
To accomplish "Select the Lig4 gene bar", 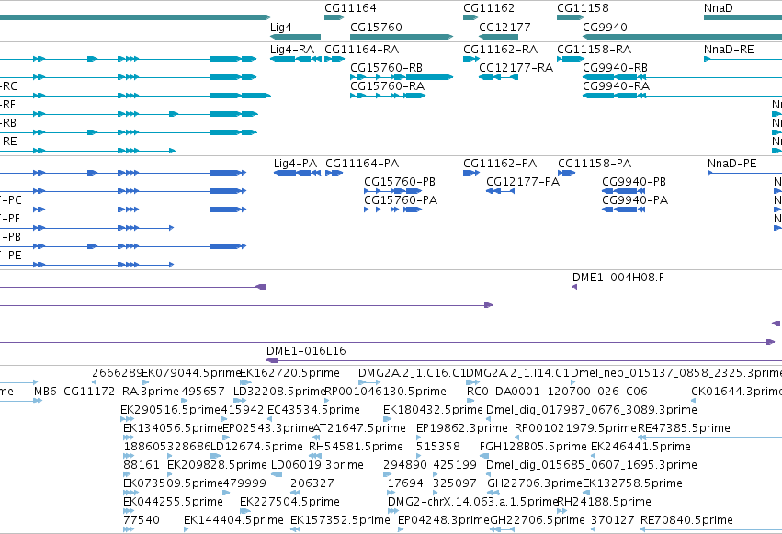I will 295,37.
